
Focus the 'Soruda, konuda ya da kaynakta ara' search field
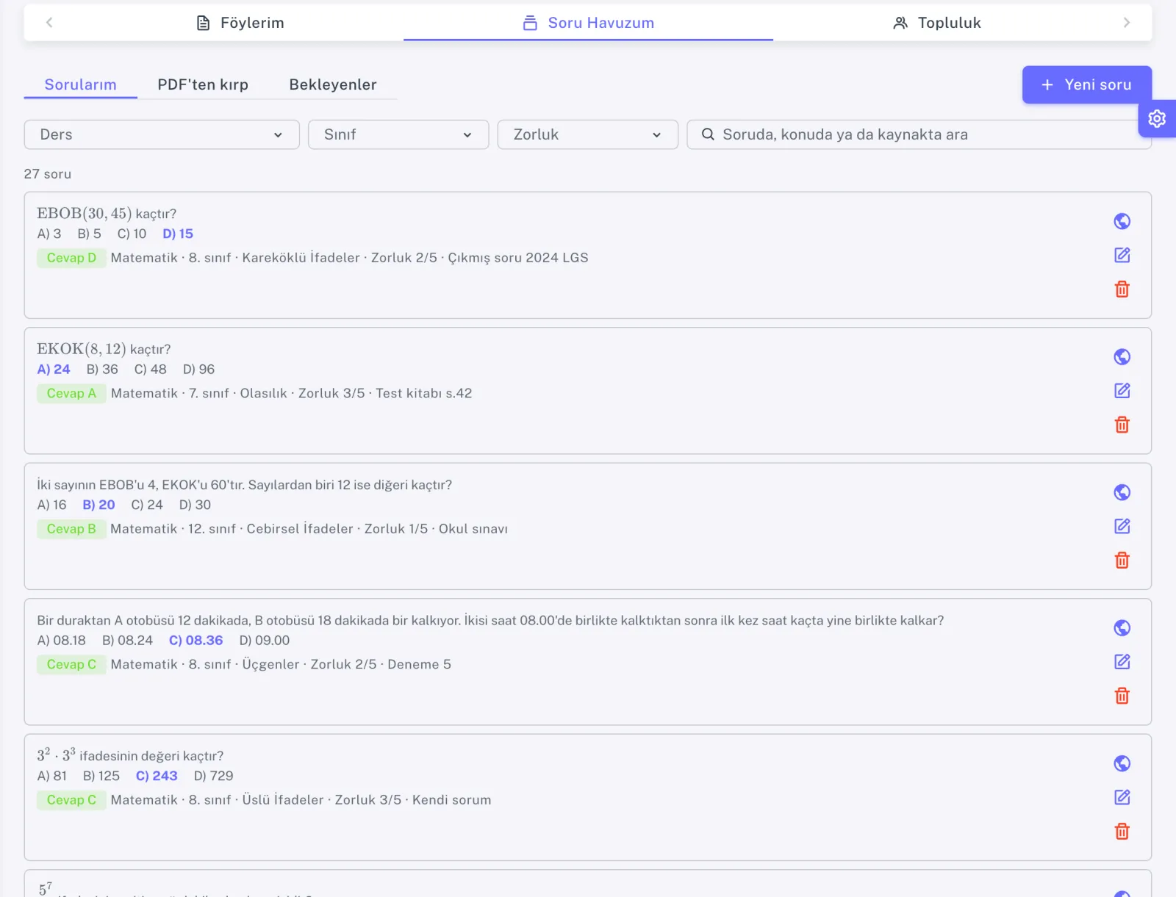[x=919, y=134]
